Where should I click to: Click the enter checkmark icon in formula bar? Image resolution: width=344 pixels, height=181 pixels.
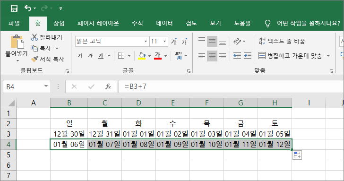[91, 86]
